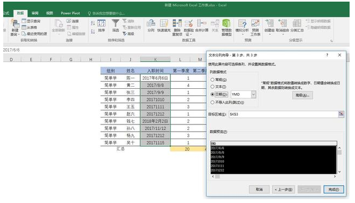The image size is (355, 203).
Task: Click the 上一步(B) Back button
Action: tap(284, 189)
